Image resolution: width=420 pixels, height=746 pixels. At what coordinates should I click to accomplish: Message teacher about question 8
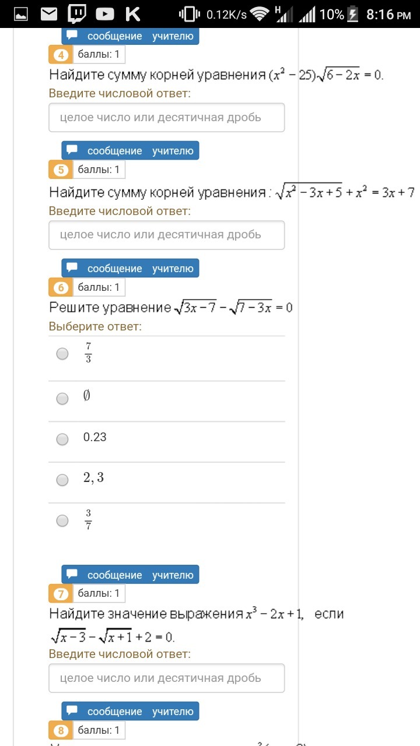[x=131, y=712]
